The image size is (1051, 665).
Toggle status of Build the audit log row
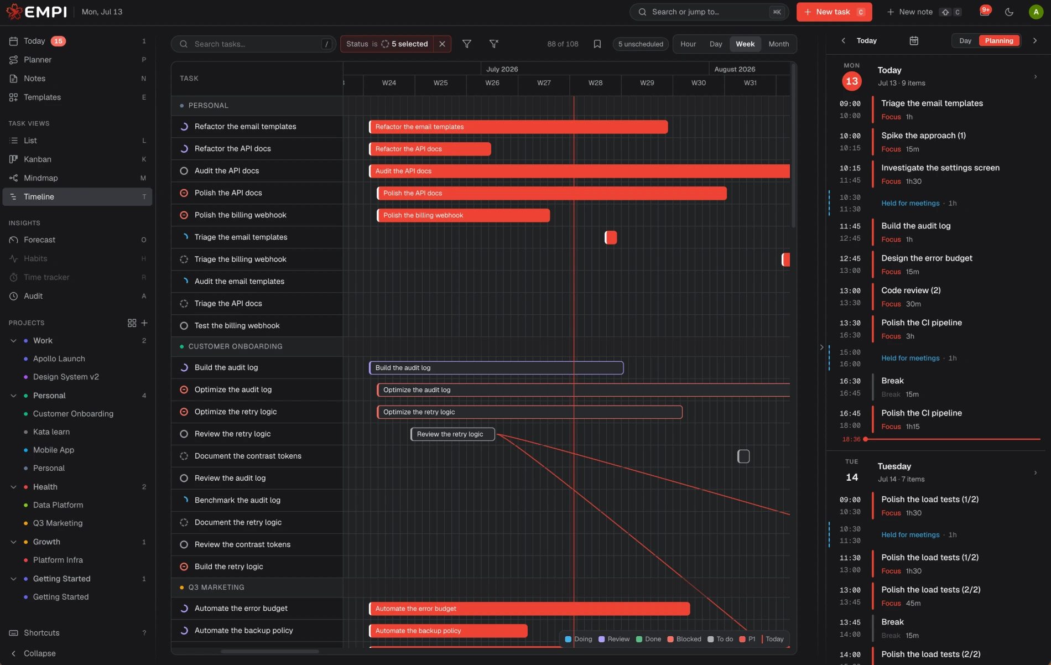coord(184,367)
